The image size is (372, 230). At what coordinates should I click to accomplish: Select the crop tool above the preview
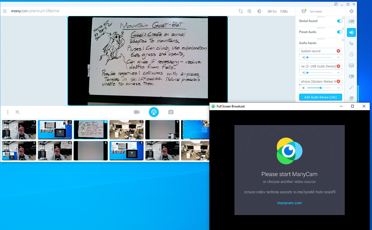pos(240,11)
